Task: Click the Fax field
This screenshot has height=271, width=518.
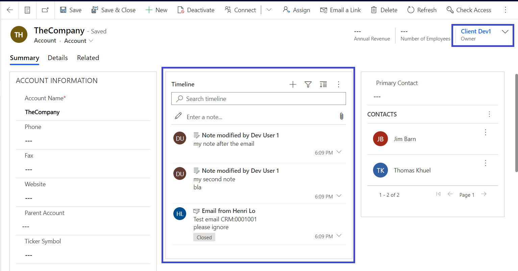Action: tap(83, 169)
